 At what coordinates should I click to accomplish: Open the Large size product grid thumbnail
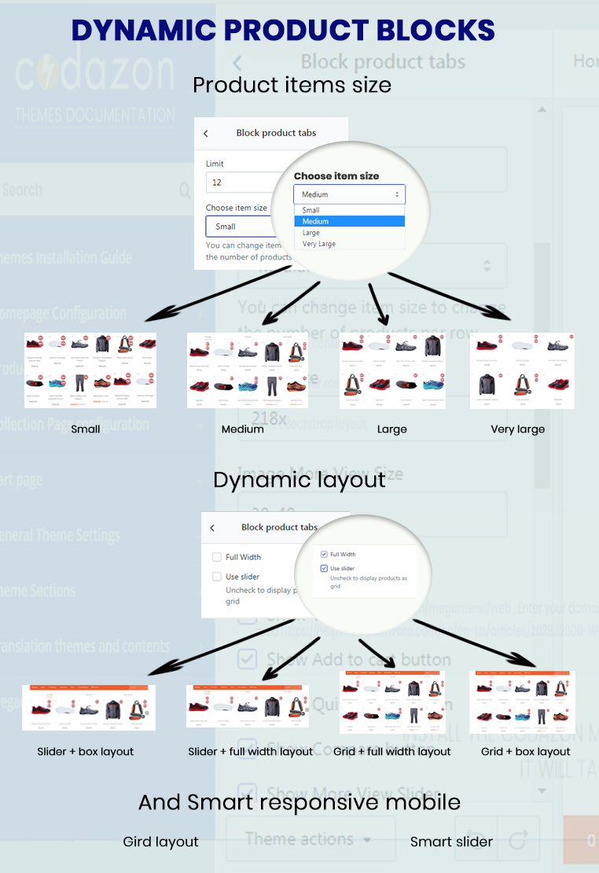point(392,370)
